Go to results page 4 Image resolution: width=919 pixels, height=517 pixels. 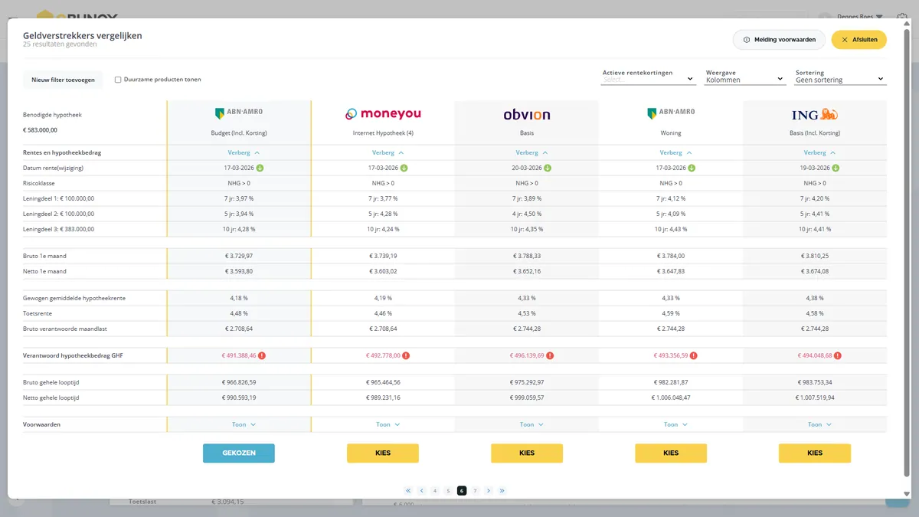tap(435, 491)
